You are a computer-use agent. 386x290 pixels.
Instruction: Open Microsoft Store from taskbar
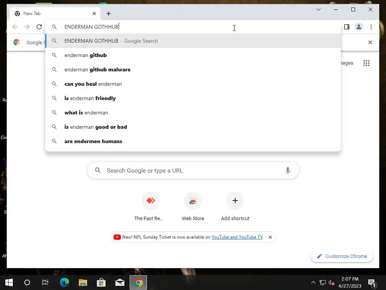pos(101,282)
